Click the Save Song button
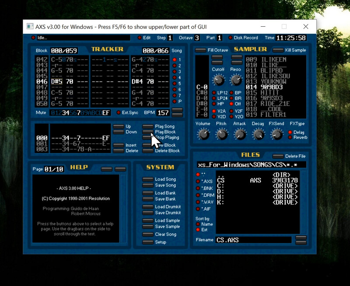 (148, 185)
